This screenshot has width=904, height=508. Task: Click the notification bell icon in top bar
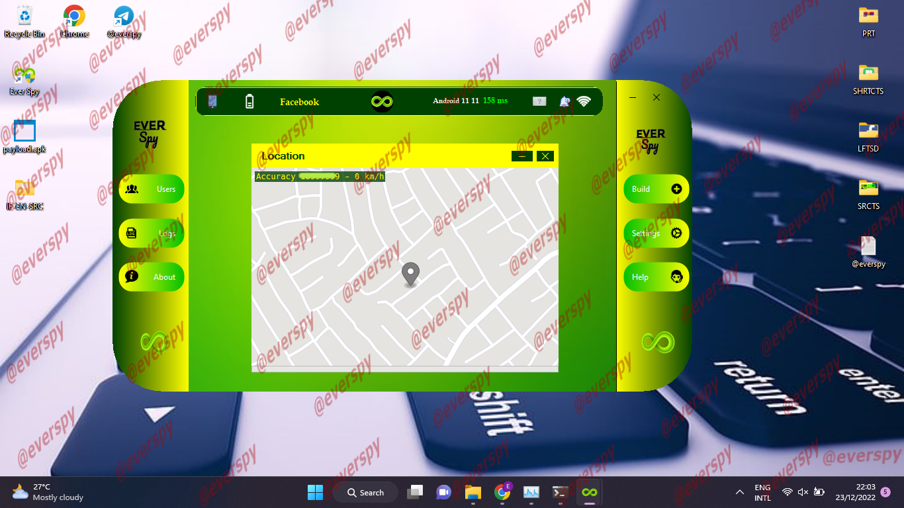[565, 101]
